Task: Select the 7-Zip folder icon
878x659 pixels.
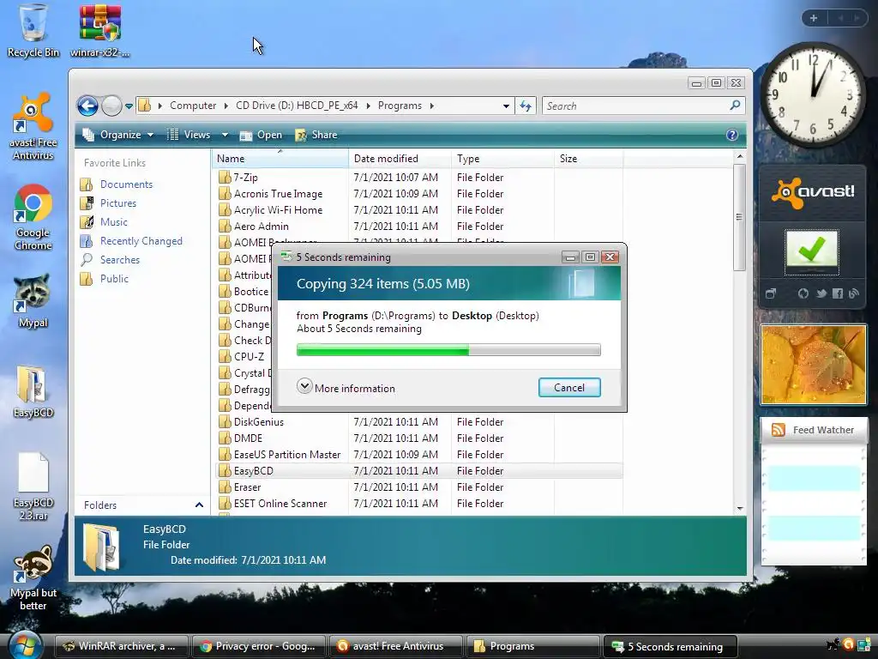Action: pos(225,177)
